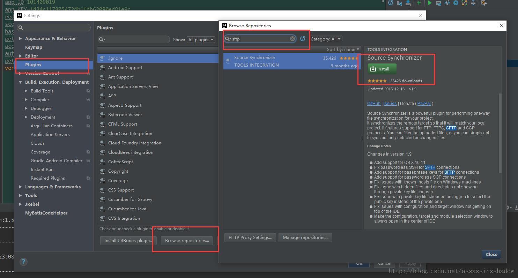Image resolution: width=518 pixels, height=278 pixels.
Task: Open GitHub link in plugin description
Action: pyautogui.click(x=374, y=104)
